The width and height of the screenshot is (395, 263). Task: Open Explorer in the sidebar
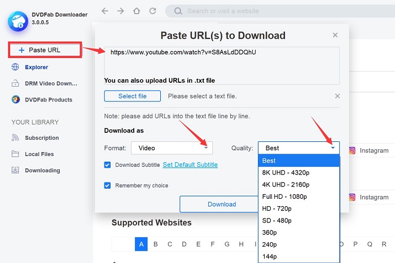click(x=37, y=67)
